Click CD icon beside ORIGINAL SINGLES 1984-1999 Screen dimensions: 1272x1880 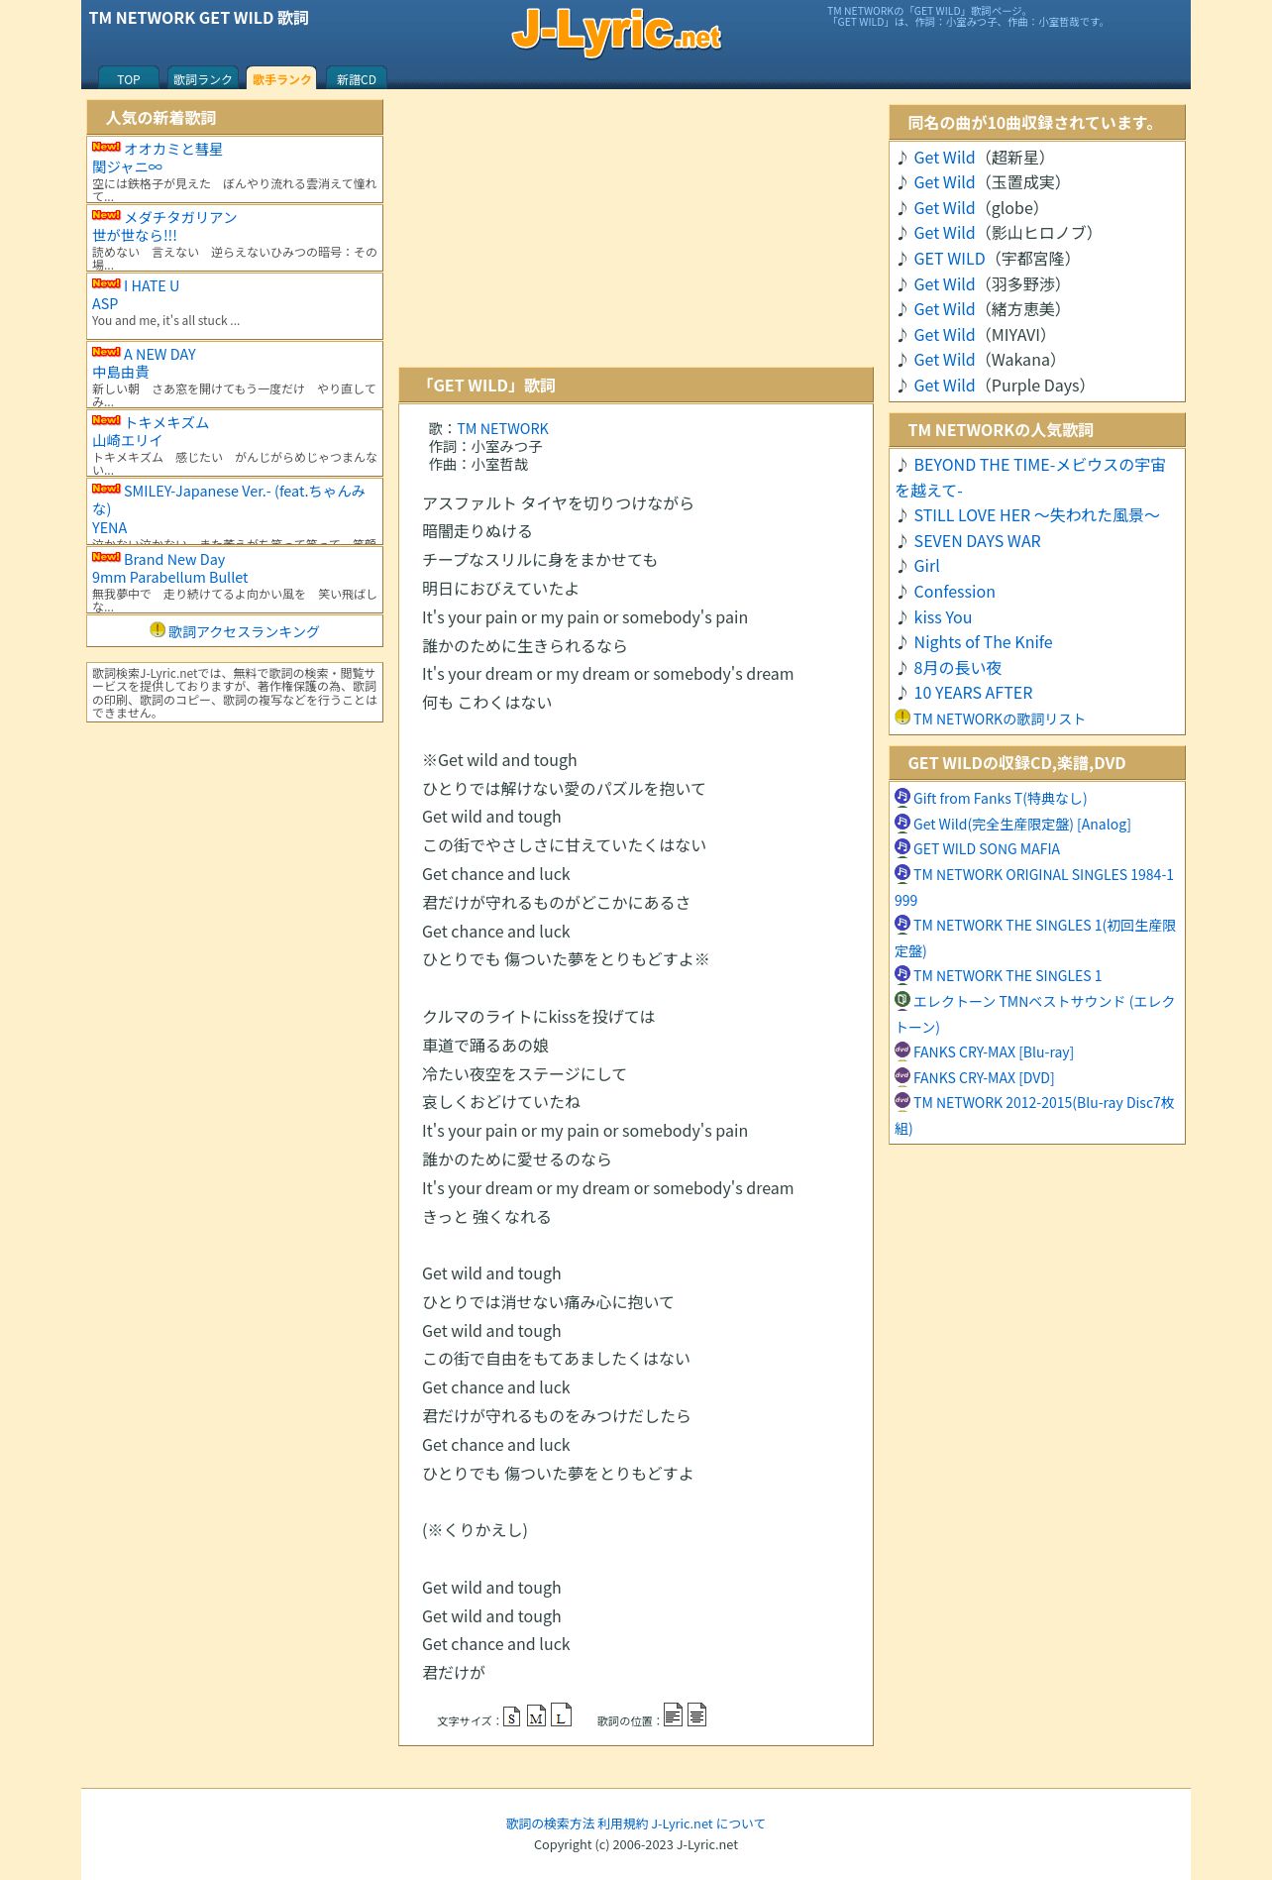[x=902, y=872]
